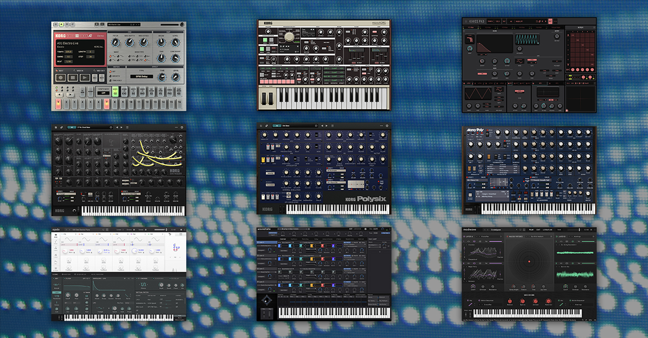This screenshot has height=338, width=648.
Task: Click the TEMPO 125.0 value field
Action: click(x=69, y=51)
